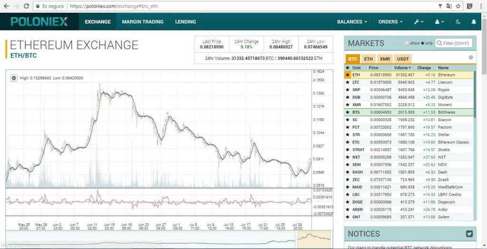Open the Litecoin market row
The width and height of the screenshot is (487, 249).
click(x=409, y=82)
